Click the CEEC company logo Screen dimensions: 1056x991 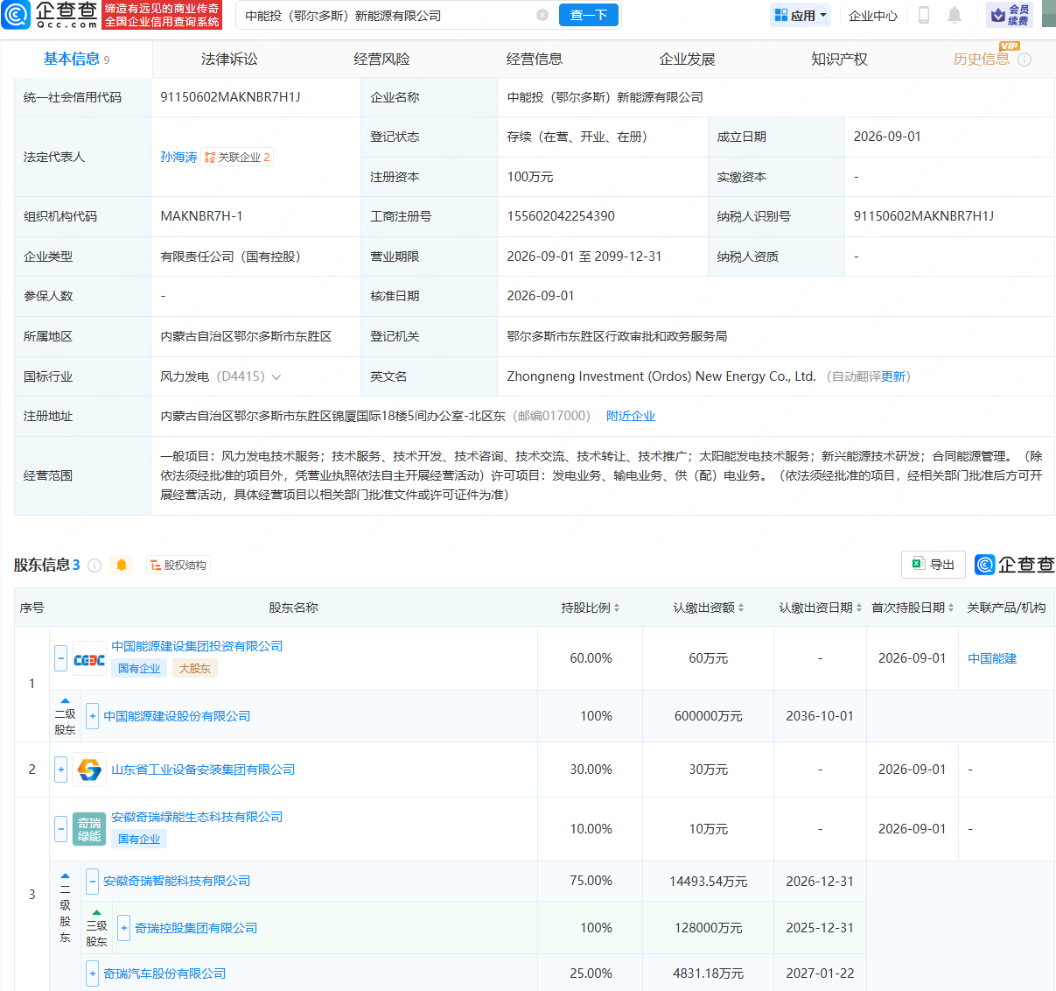tap(89, 659)
